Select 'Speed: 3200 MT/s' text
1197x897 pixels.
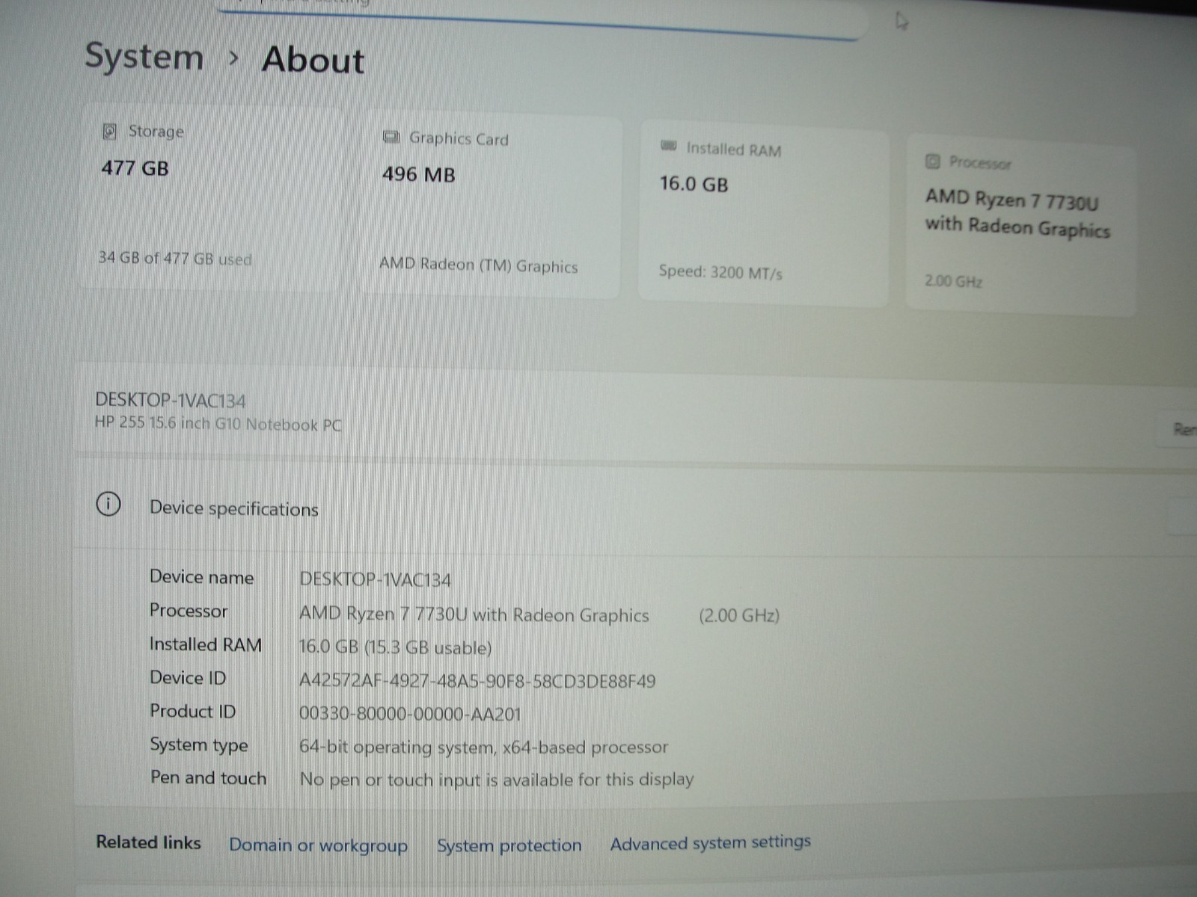point(720,271)
